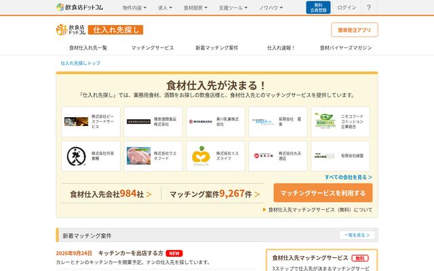Open the 株式会社ウスネフード meat photo card
434x271 pixels.
click(153, 156)
